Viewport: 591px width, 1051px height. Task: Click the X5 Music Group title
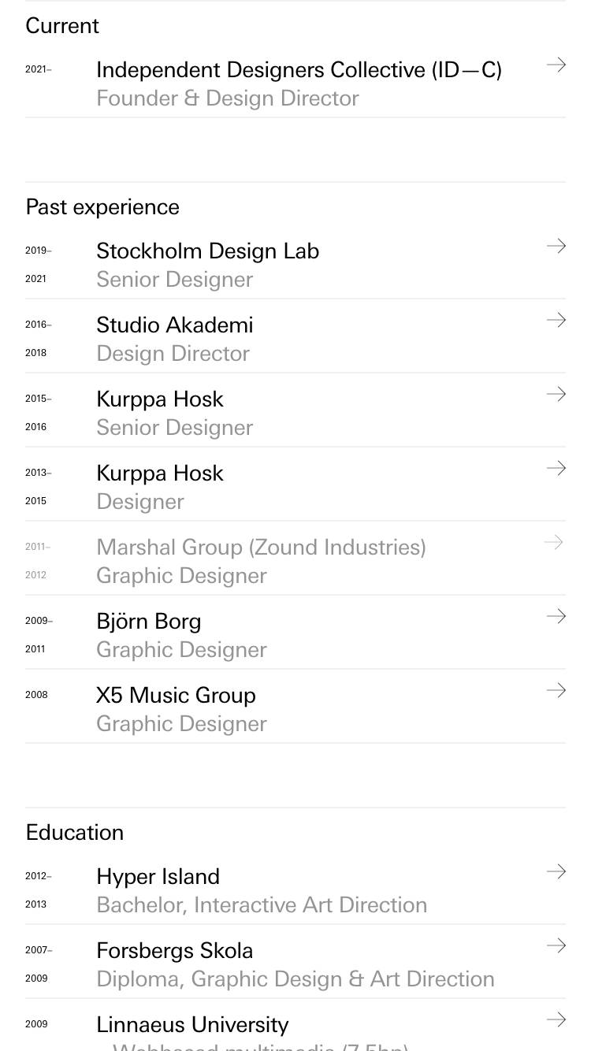click(176, 696)
